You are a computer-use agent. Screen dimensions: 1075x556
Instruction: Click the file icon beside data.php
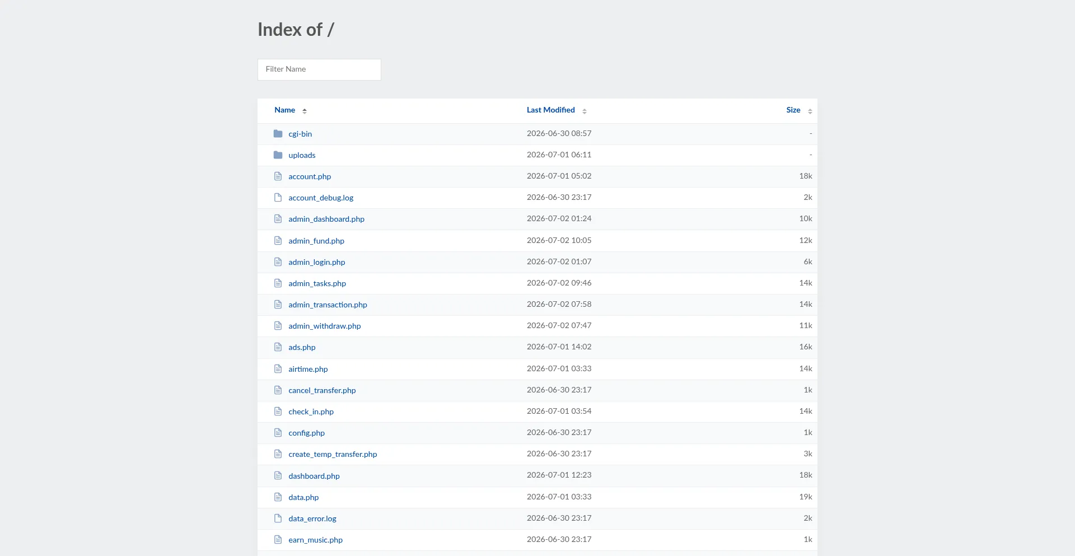[278, 497]
